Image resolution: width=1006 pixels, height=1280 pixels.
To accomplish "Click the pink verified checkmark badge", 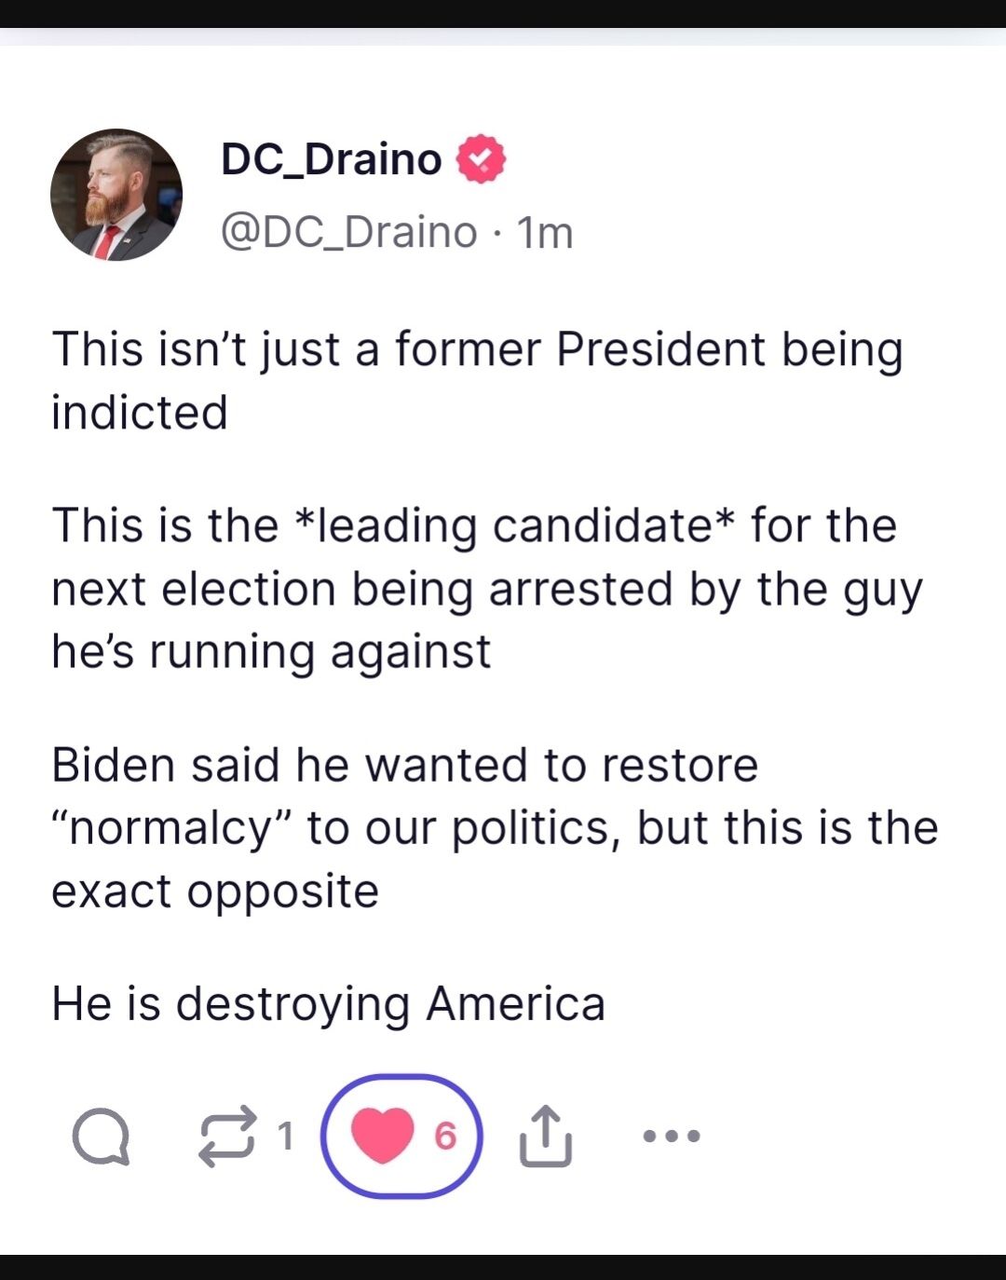I will tap(481, 159).
